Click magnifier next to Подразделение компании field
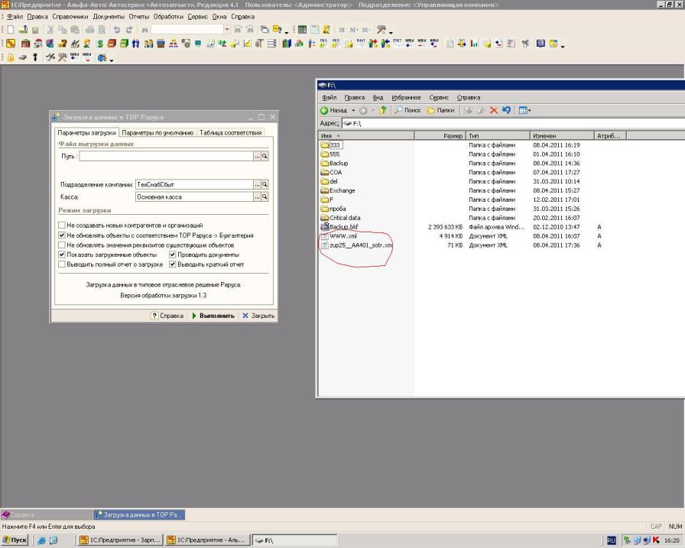 coord(265,185)
